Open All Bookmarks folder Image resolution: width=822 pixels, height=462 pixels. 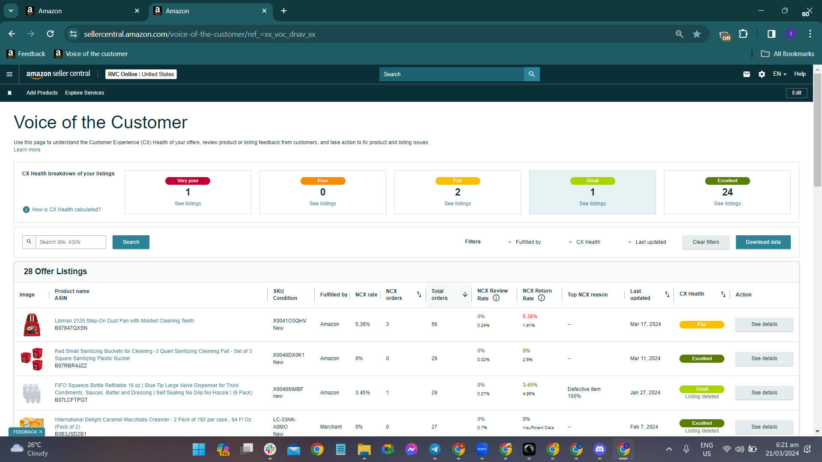click(x=788, y=54)
